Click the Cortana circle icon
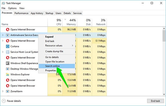The height and width of the screenshot is (106, 166). pos(8,46)
